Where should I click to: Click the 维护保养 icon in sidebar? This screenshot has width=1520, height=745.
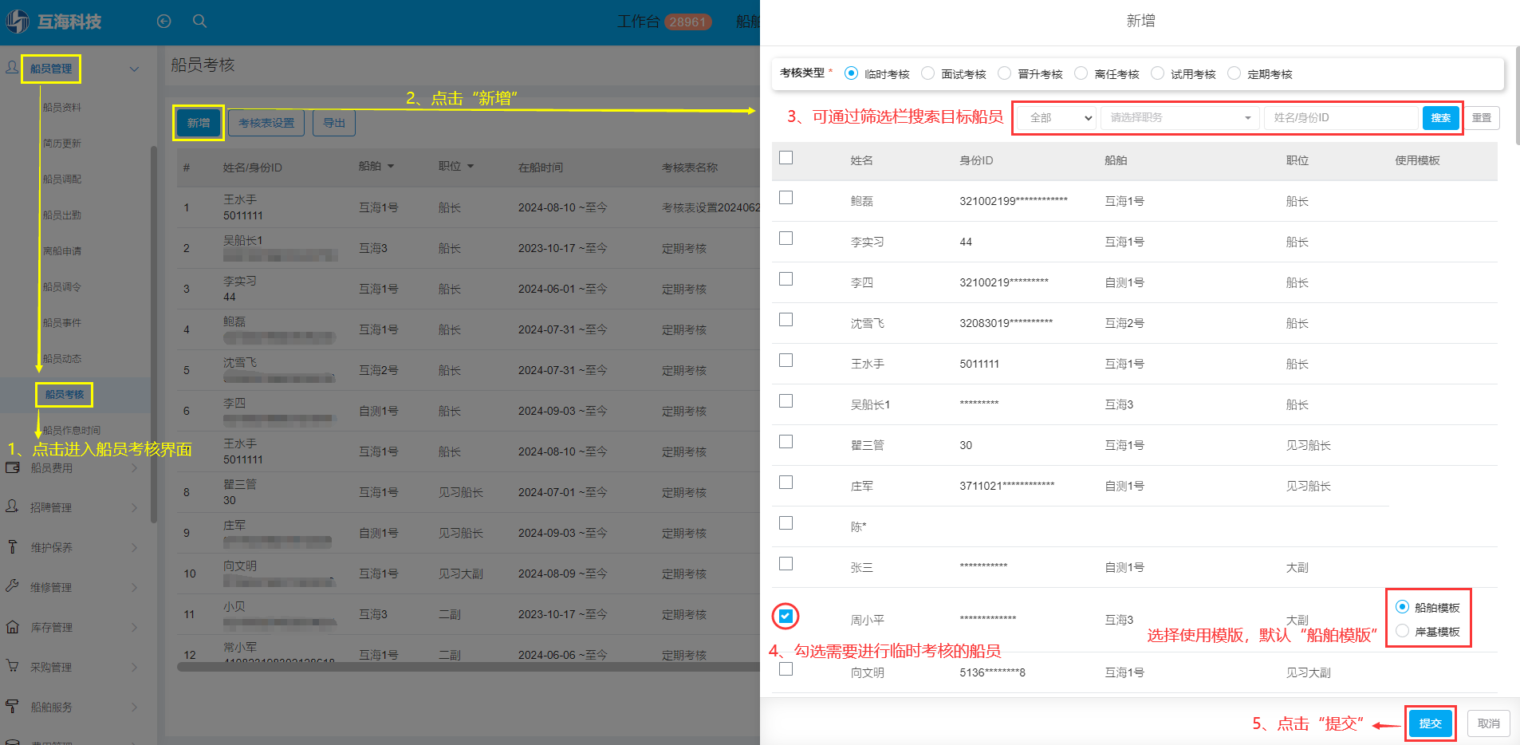click(12, 546)
